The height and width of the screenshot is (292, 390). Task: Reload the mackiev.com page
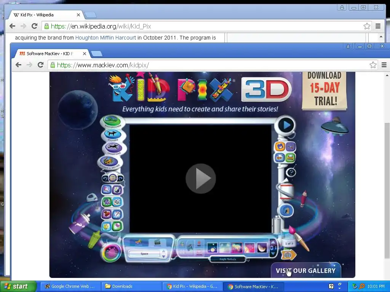tap(40, 65)
